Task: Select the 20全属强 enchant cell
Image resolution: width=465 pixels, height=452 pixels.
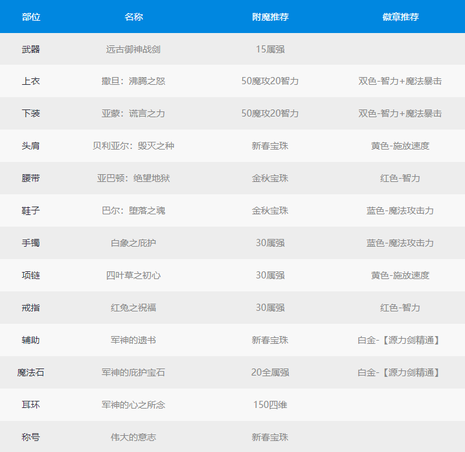Action: [270, 373]
